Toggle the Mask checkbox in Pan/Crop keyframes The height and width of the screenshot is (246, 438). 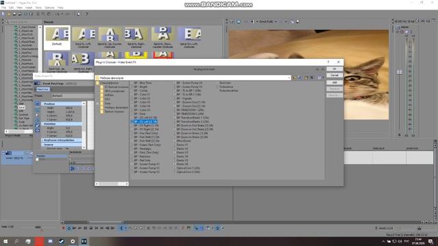point(37,159)
